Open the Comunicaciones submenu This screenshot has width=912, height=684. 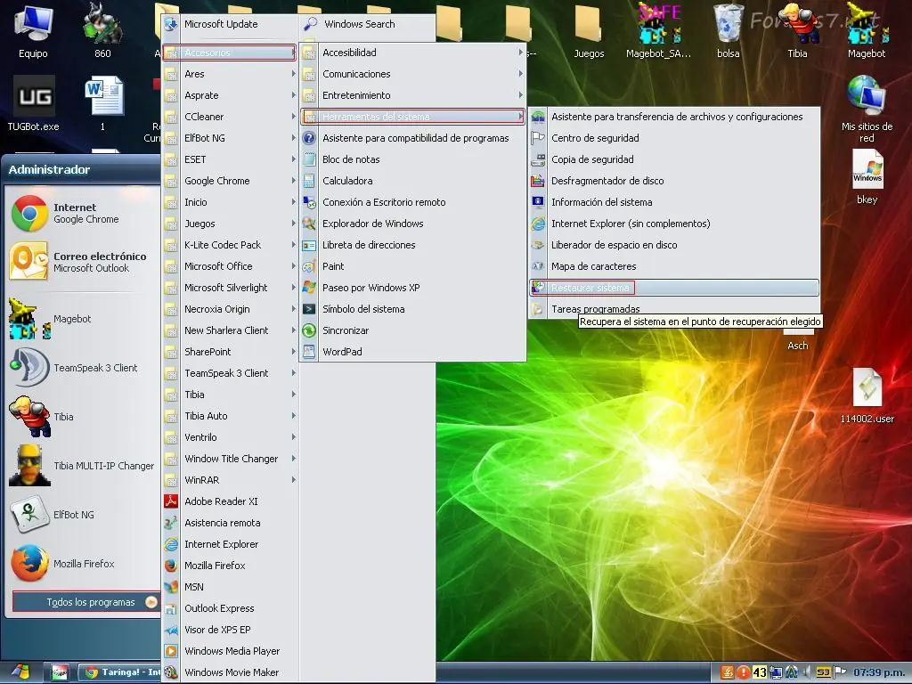tap(412, 74)
